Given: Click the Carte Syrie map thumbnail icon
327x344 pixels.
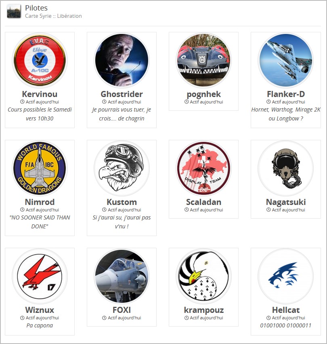Looking at the screenshot, I should point(14,11).
